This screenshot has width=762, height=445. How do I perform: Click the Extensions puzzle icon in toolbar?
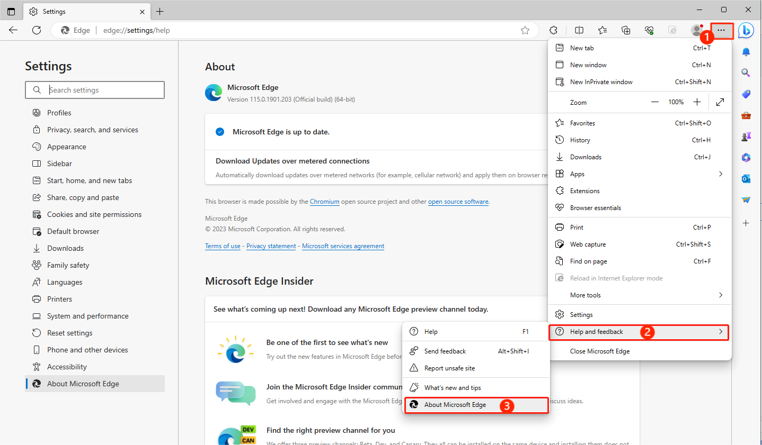point(554,30)
